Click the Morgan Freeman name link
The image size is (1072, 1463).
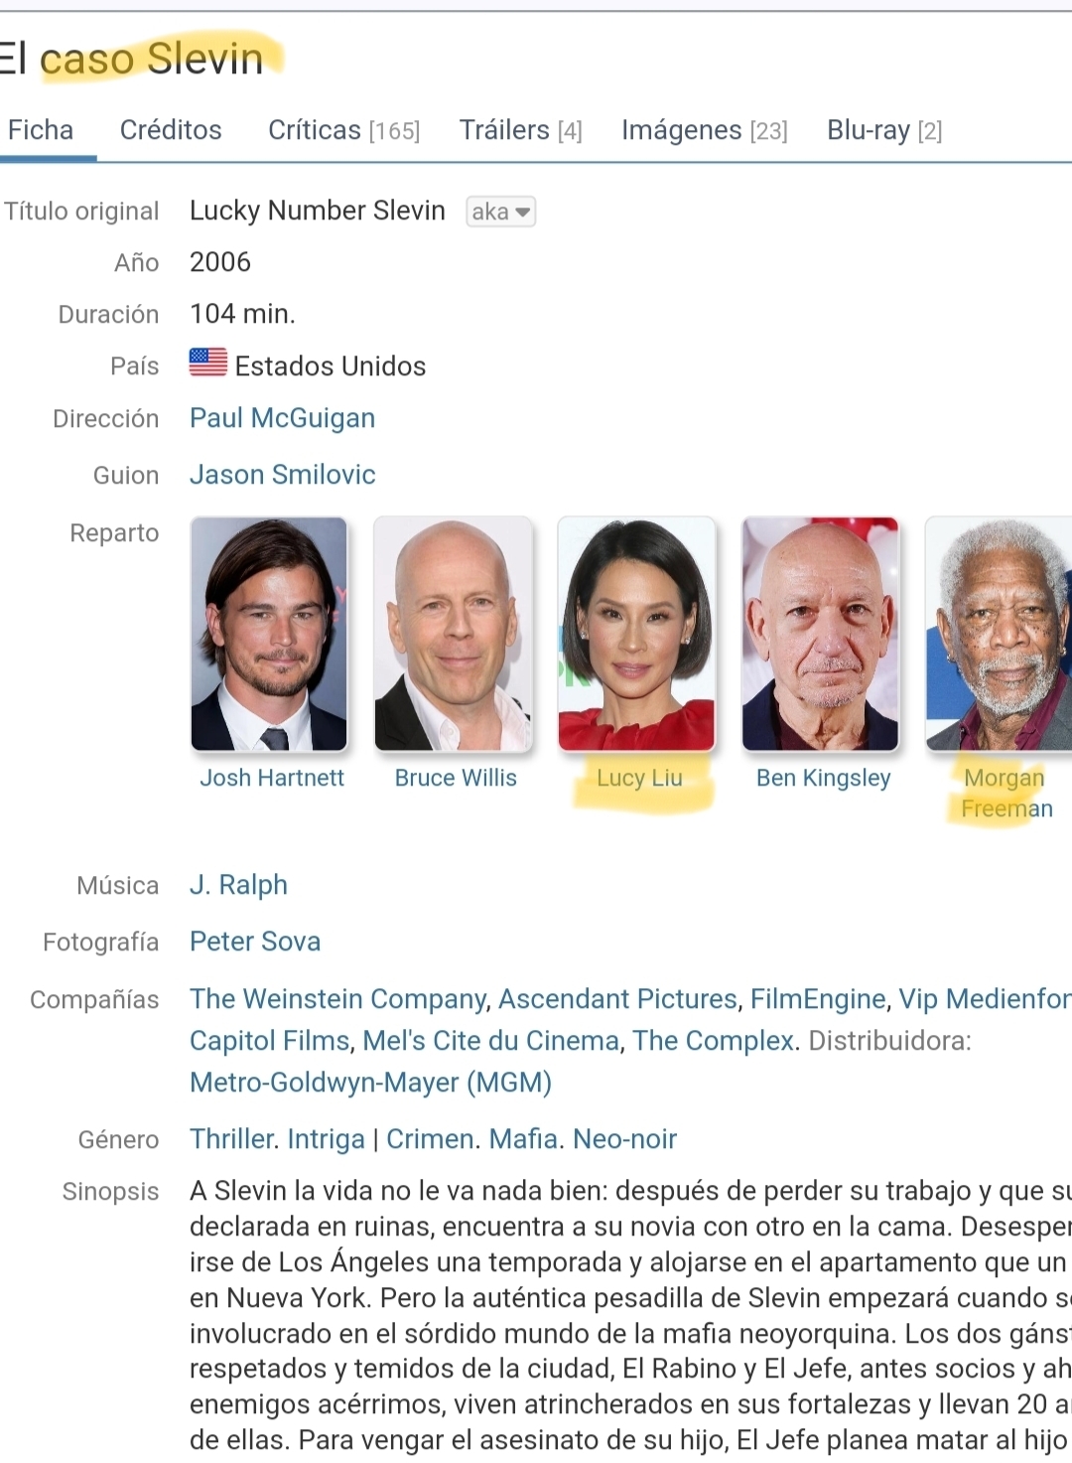tap(1005, 793)
